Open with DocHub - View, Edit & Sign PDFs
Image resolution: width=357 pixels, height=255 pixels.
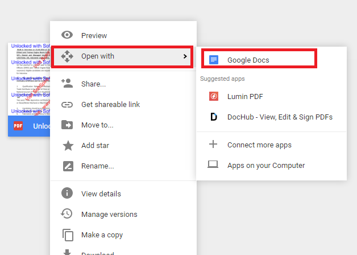click(271, 117)
